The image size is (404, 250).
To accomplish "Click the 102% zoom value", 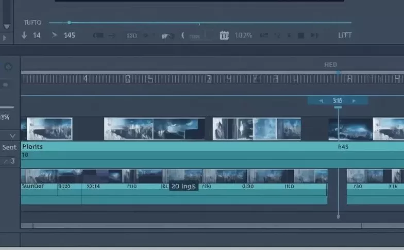I will [x=243, y=36].
